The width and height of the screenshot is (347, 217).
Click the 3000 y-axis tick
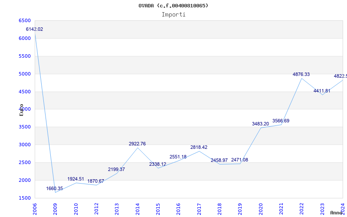point(25,145)
